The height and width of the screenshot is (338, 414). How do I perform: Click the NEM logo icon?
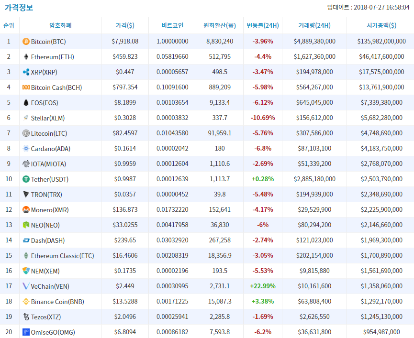point(26,271)
